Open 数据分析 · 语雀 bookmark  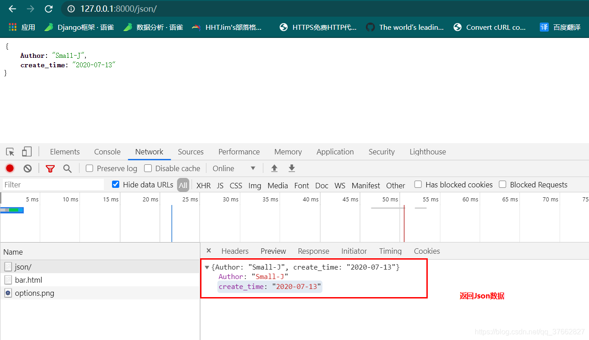[153, 27]
